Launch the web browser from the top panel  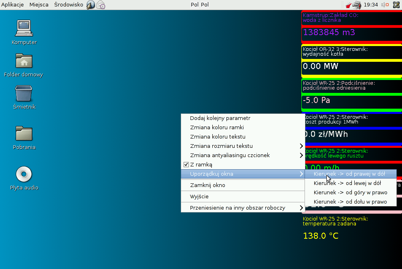91,4
